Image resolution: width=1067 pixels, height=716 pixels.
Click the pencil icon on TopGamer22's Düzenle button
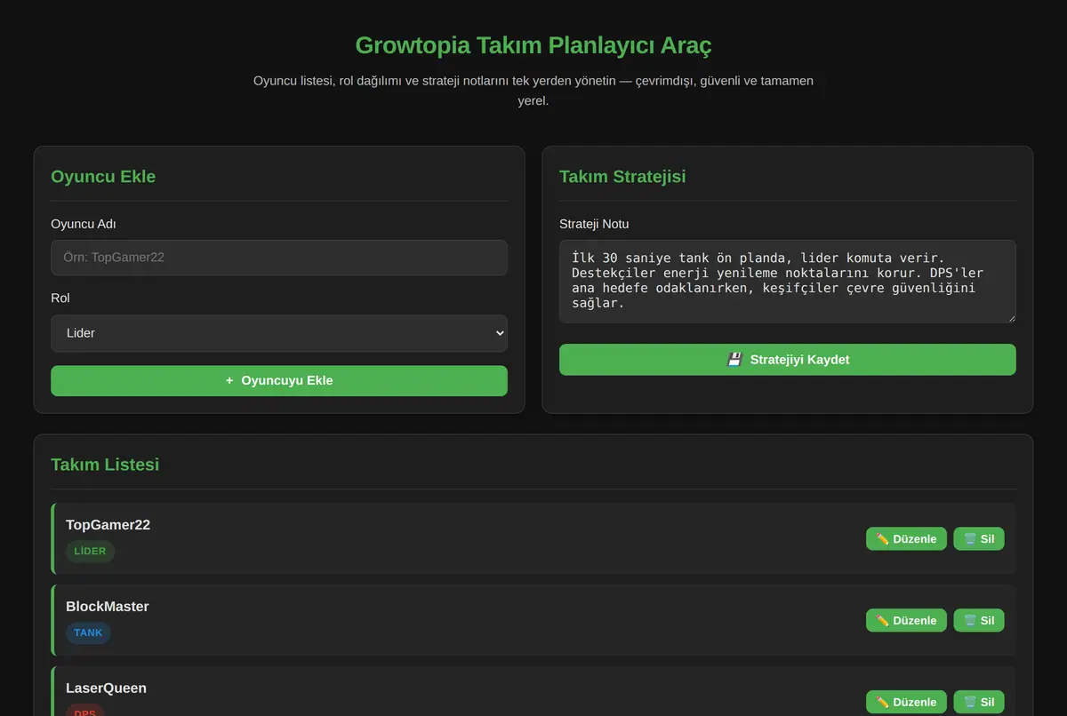tap(882, 539)
